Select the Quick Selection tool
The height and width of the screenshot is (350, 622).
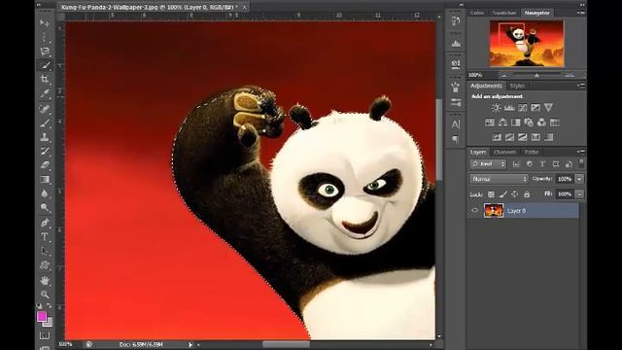[45, 65]
